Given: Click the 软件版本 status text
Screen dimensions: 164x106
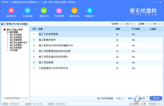Looking at the screenshot, I should (155, 104).
